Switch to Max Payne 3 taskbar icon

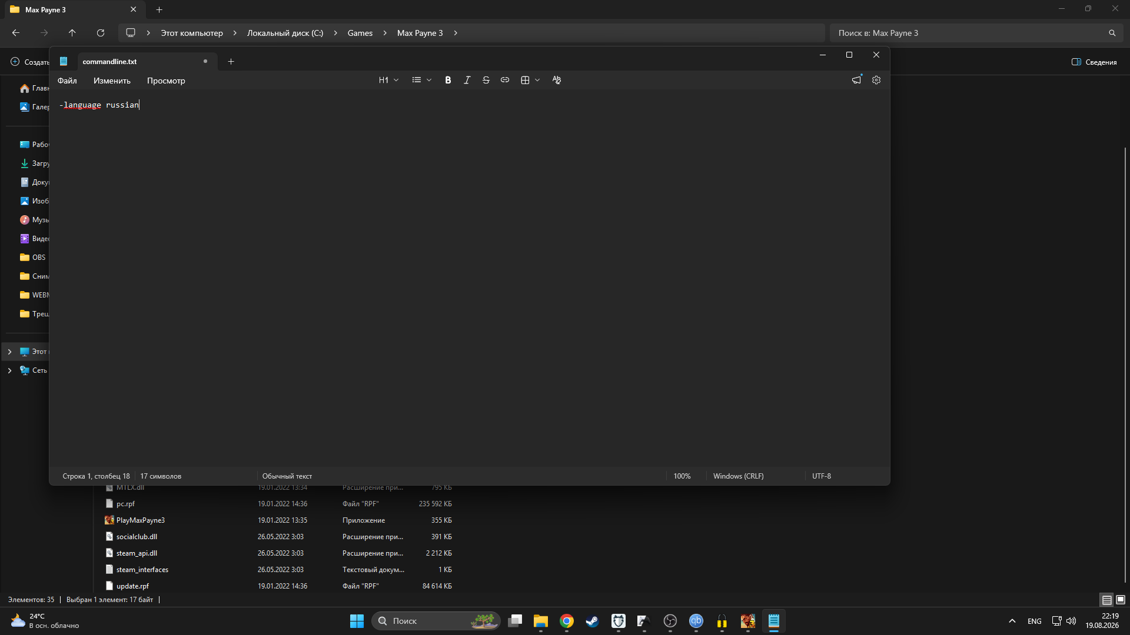[x=748, y=621]
